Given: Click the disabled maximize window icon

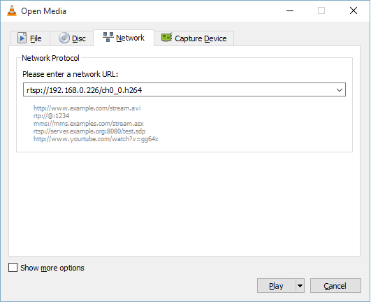Looking at the screenshot, I should tap(321, 10).
